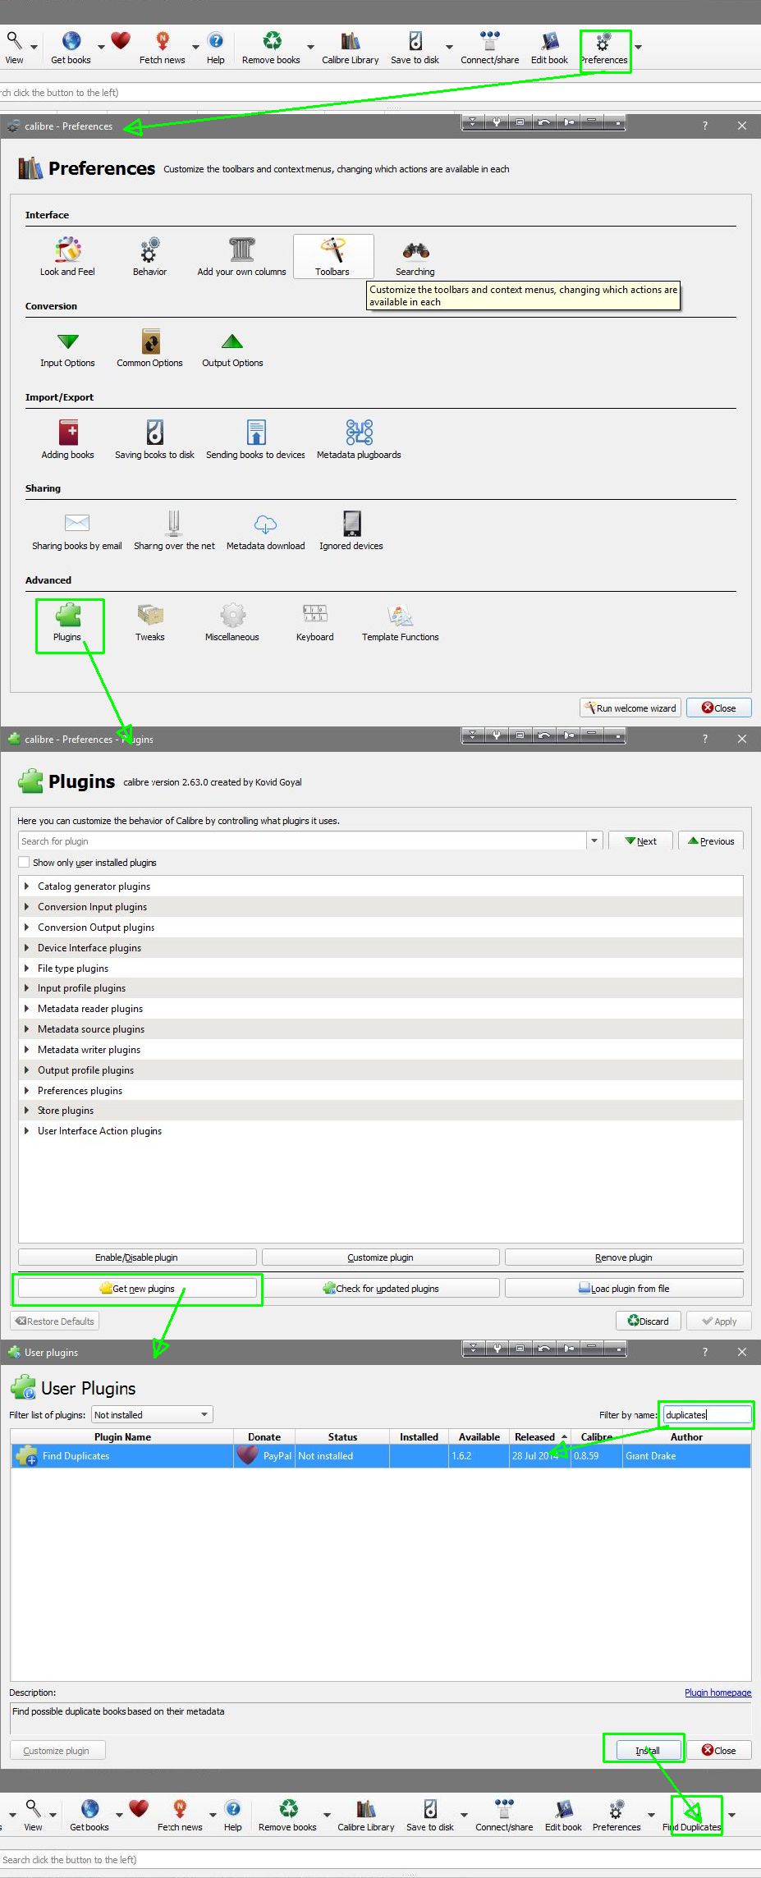Open Input Options under Conversion
761x1878 pixels.
pos(67,349)
